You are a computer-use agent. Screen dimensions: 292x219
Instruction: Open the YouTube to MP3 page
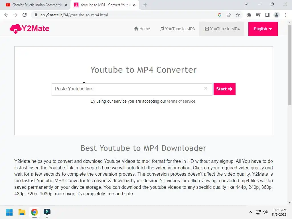(x=177, y=29)
